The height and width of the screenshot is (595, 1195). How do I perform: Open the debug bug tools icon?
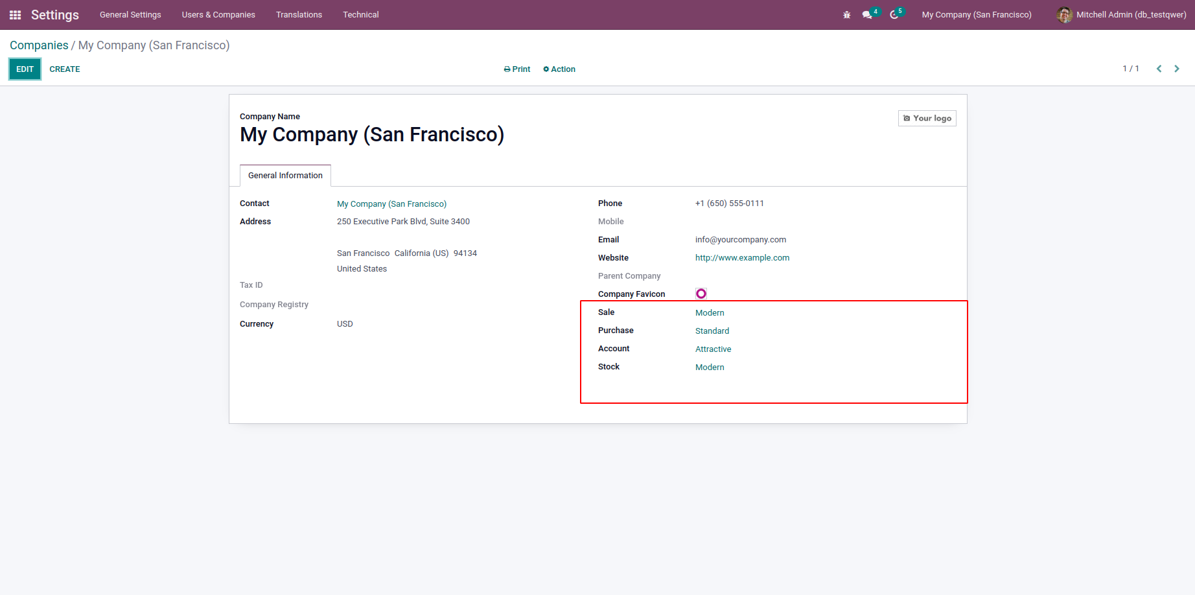846,15
